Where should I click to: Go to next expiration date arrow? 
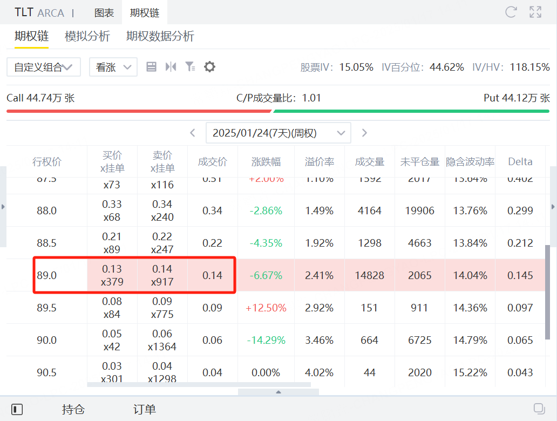pyautogui.click(x=364, y=133)
